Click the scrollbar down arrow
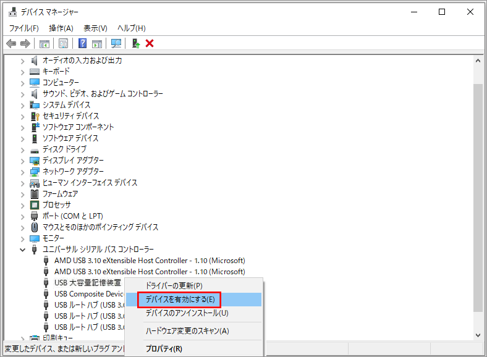The image size is (487, 357). [x=478, y=335]
